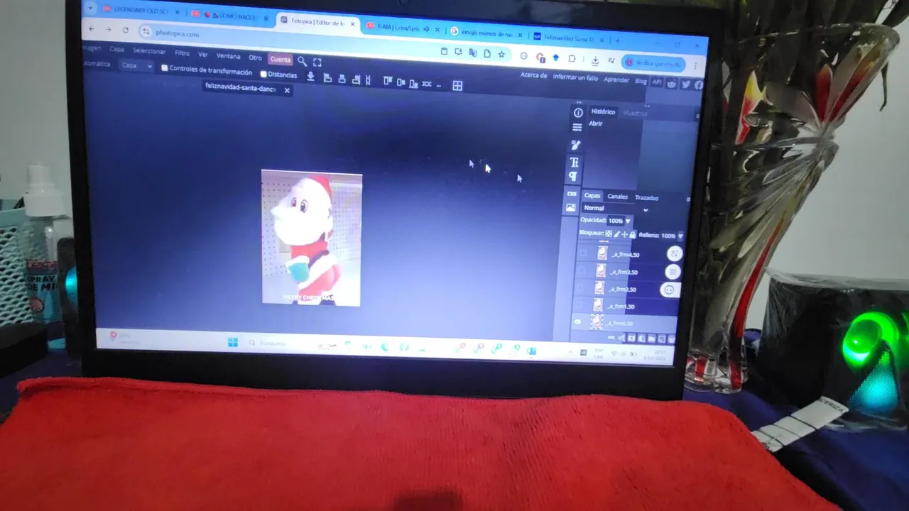Click the Twitter icon in Photopea header
Image resolution: width=909 pixels, height=511 pixels.
click(685, 84)
